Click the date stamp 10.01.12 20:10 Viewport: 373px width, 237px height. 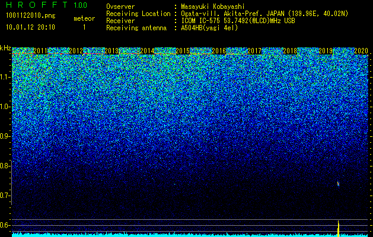tap(30, 27)
